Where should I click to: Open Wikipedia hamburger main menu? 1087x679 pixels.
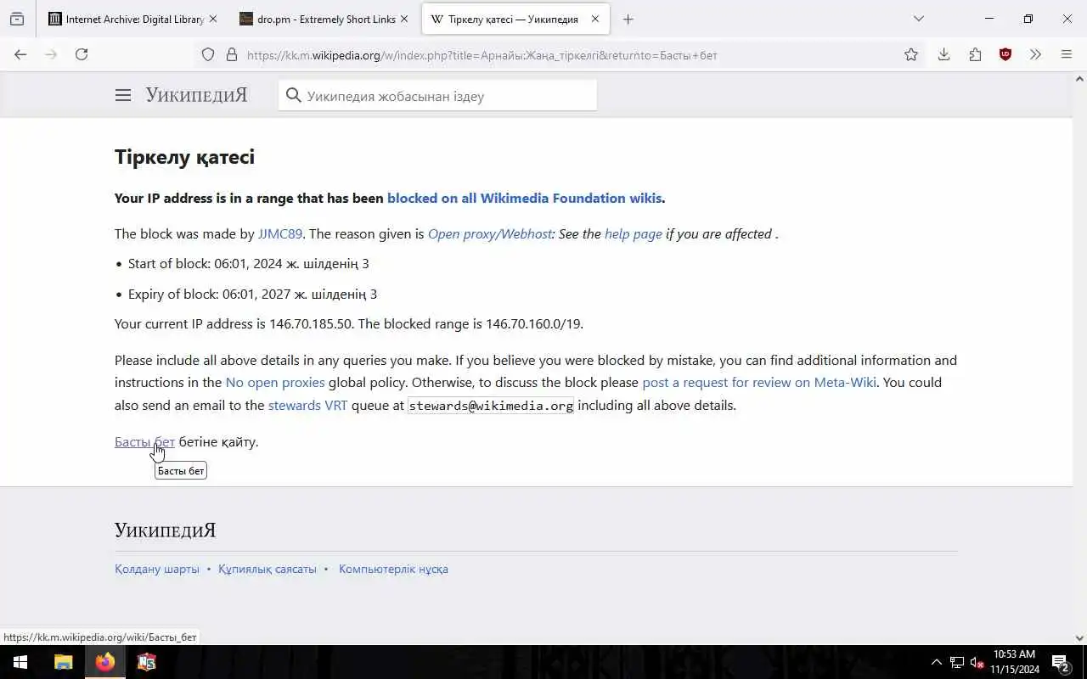123,95
